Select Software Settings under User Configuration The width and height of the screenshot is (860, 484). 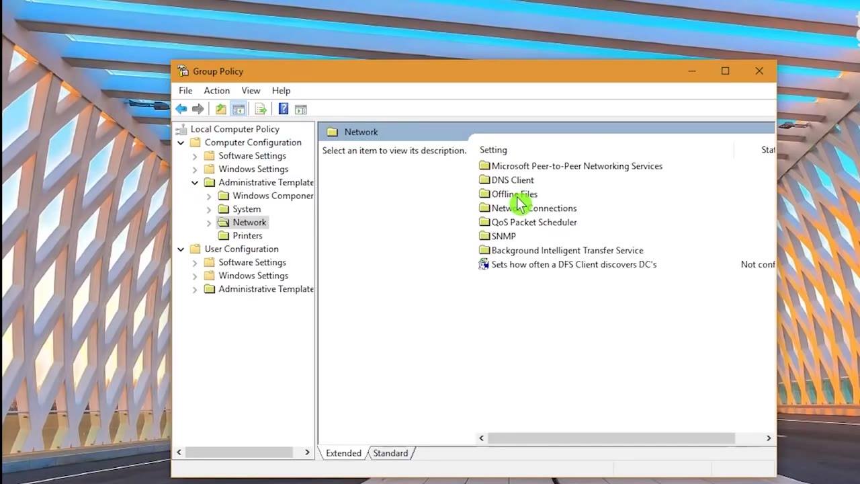pos(252,262)
